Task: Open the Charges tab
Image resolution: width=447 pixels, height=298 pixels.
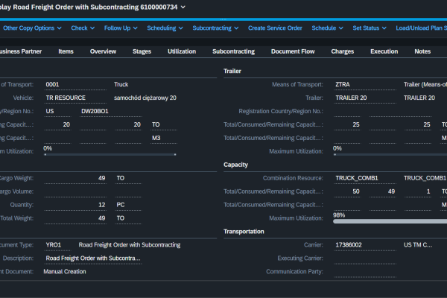Action: [343, 51]
